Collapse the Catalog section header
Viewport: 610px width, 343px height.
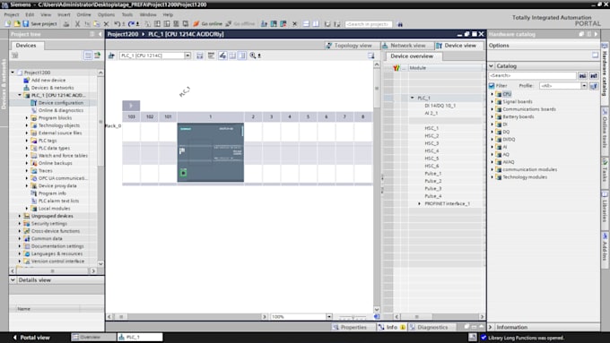click(491, 66)
